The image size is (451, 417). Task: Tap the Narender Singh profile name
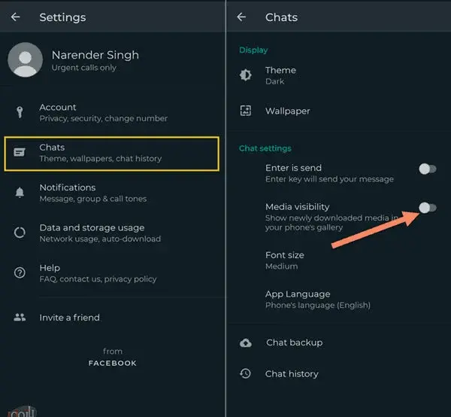[95, 55]
